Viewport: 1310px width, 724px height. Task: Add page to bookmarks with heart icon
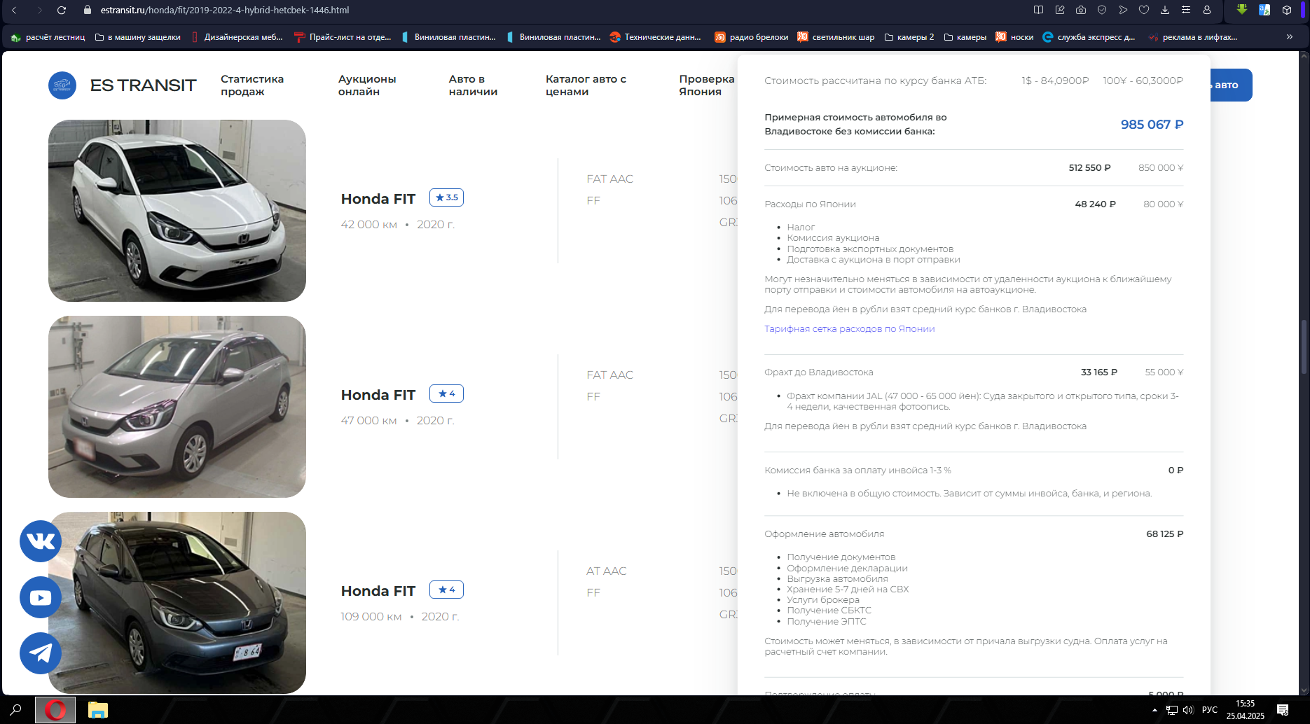(x=1144, y=10)
